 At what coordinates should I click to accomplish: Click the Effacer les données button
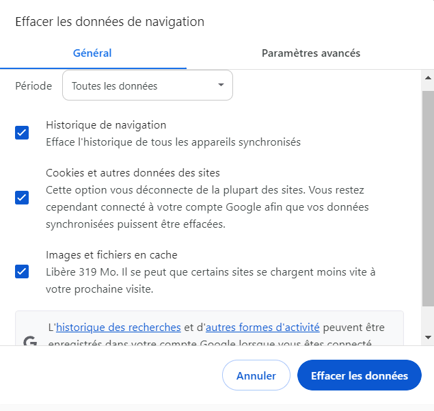click(x=360, y=375)
